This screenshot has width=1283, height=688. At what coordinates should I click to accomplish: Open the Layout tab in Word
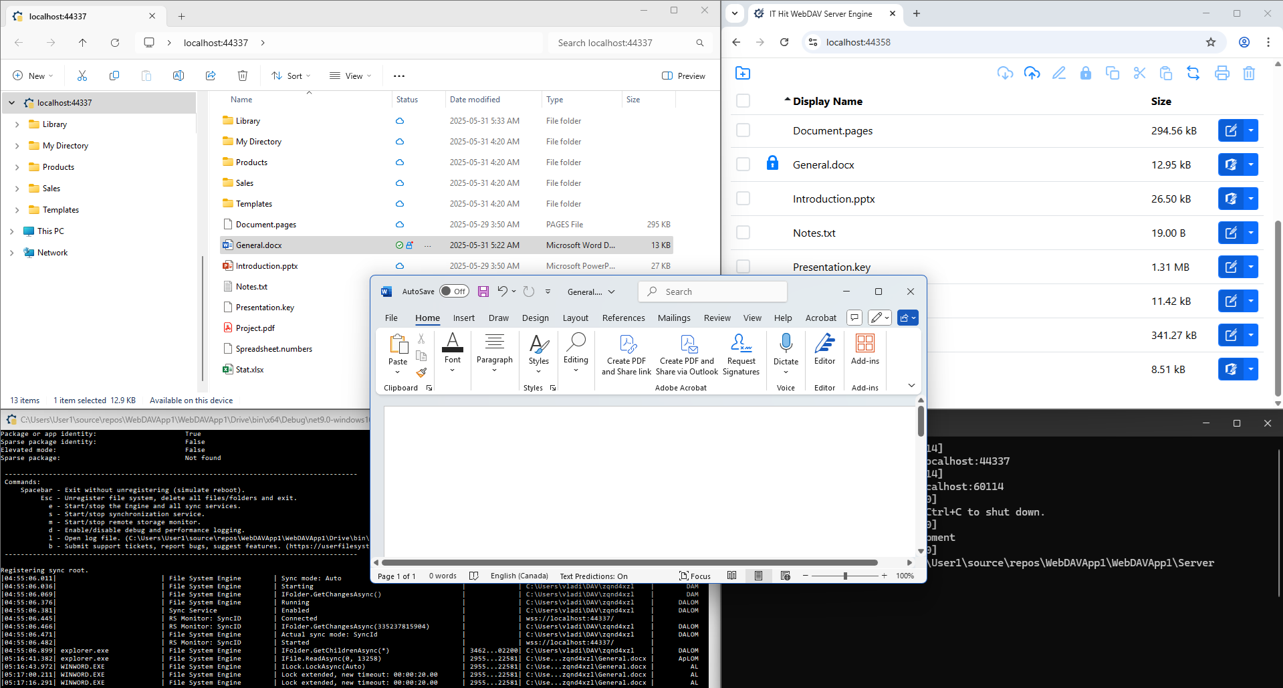(575, 318)
